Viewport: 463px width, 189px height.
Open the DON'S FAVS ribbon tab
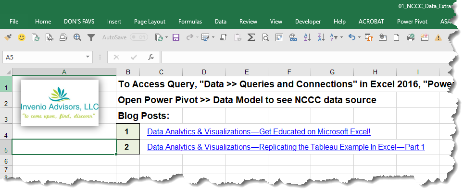79,22
